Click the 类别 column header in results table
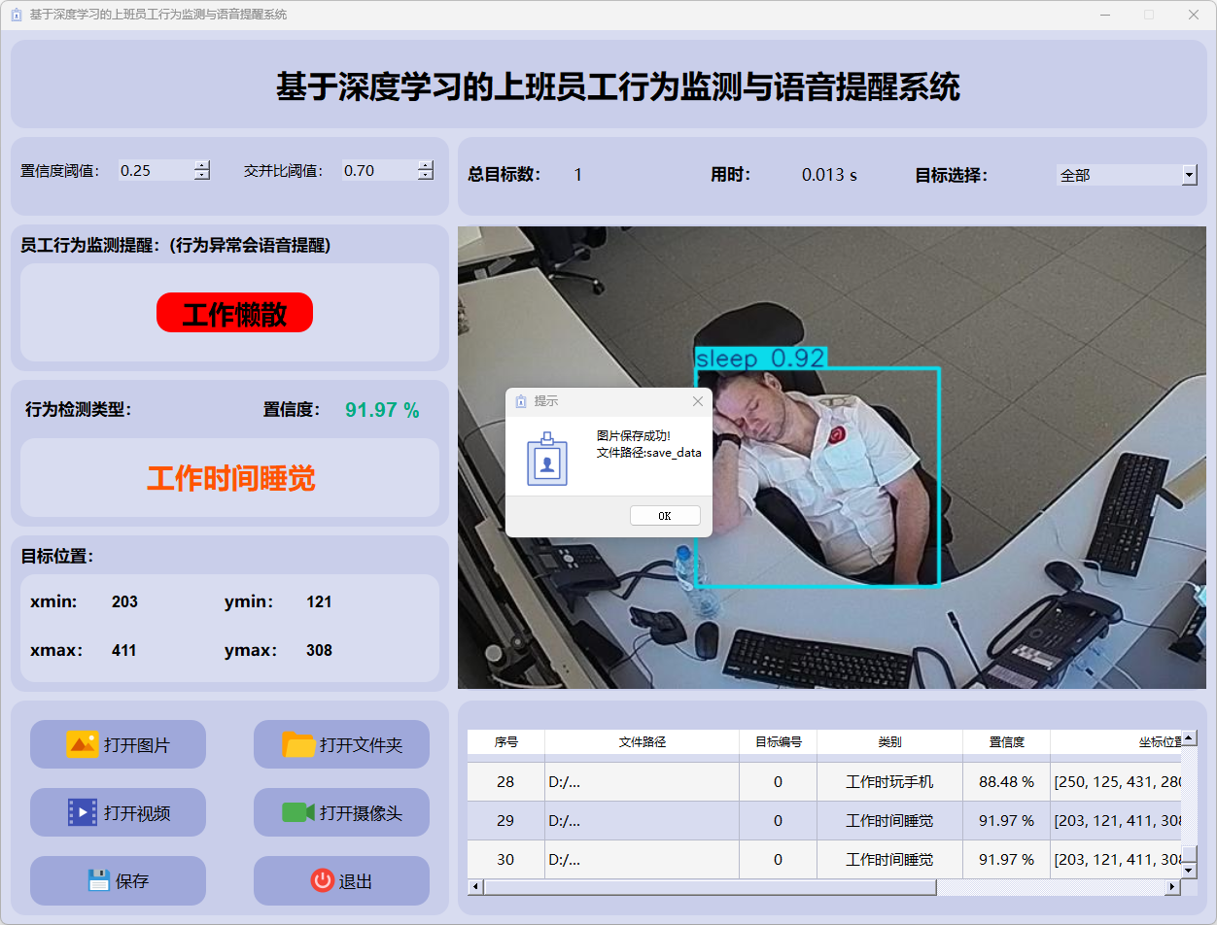 click(x=889, y=741)
